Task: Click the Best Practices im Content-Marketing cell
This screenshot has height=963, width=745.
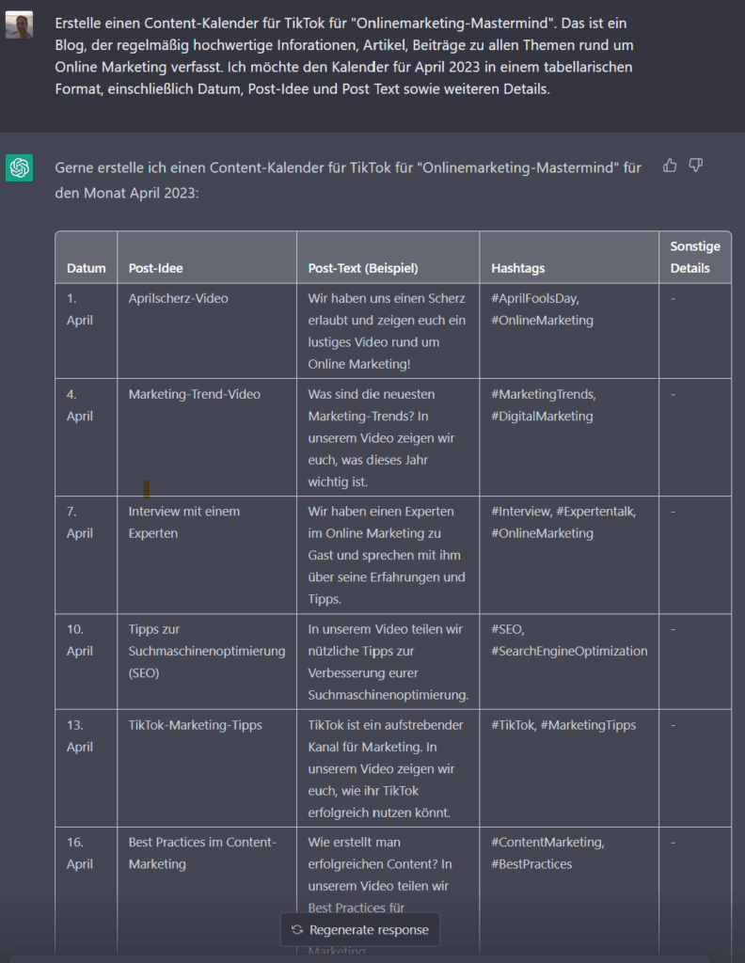Action: click(x=202, y=853)
